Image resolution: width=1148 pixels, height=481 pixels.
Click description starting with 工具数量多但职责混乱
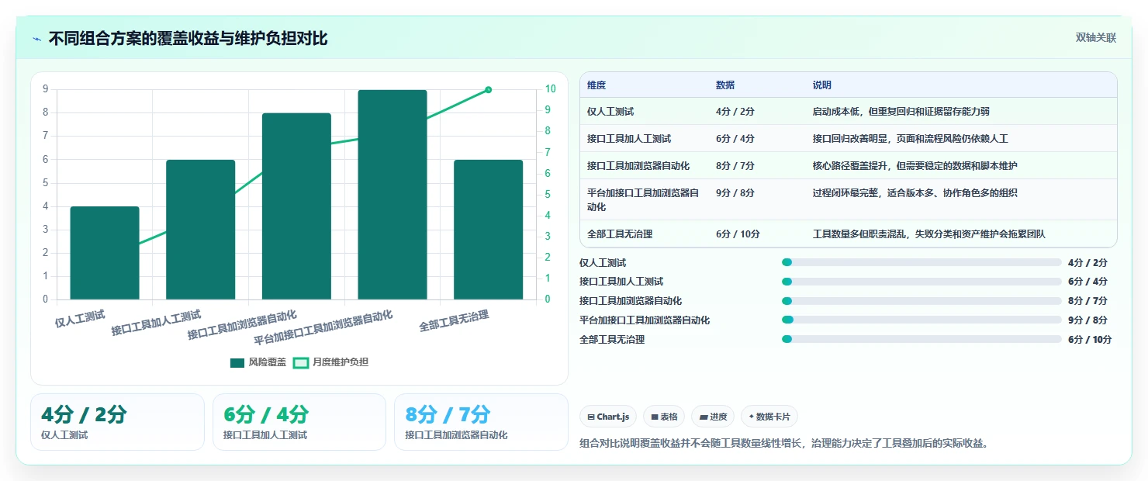pos(929,234)
